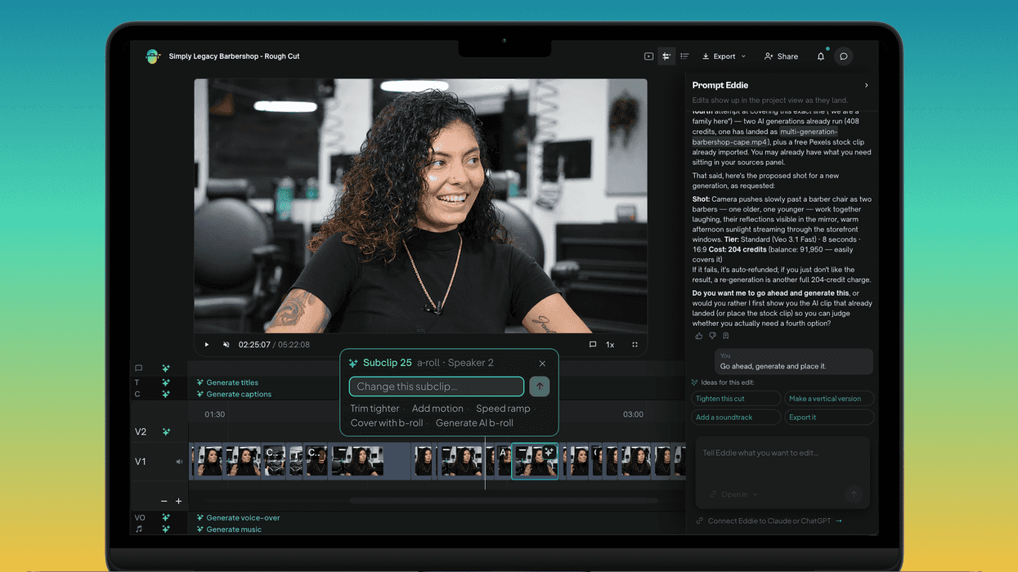Click sparkle icon on music track
Viewport: 1018px width, 572px height.
coord(166,529)
